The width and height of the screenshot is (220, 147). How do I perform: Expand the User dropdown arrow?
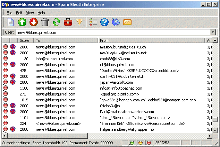pyautogui.click(x=212, y=33)
